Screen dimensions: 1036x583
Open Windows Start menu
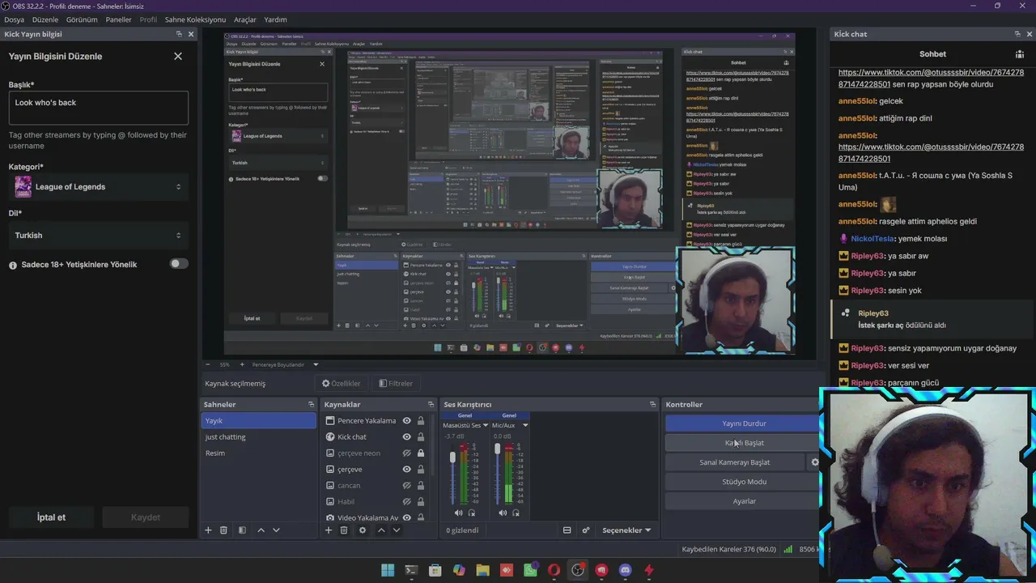coord(388,570)
